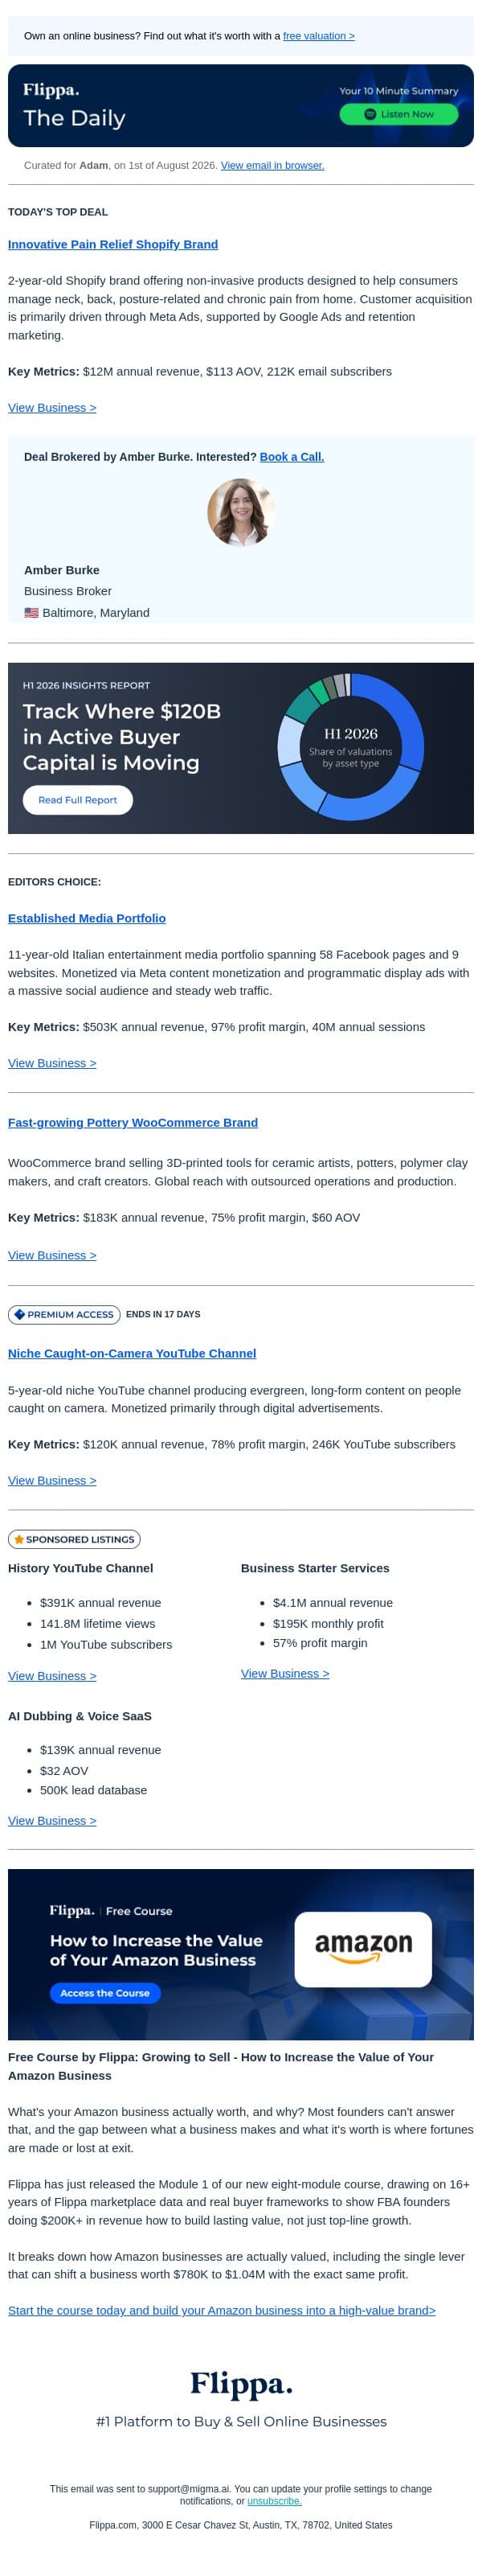482x2576 pixels.
Task: Open View email in browser link
Action: [272, 165]
